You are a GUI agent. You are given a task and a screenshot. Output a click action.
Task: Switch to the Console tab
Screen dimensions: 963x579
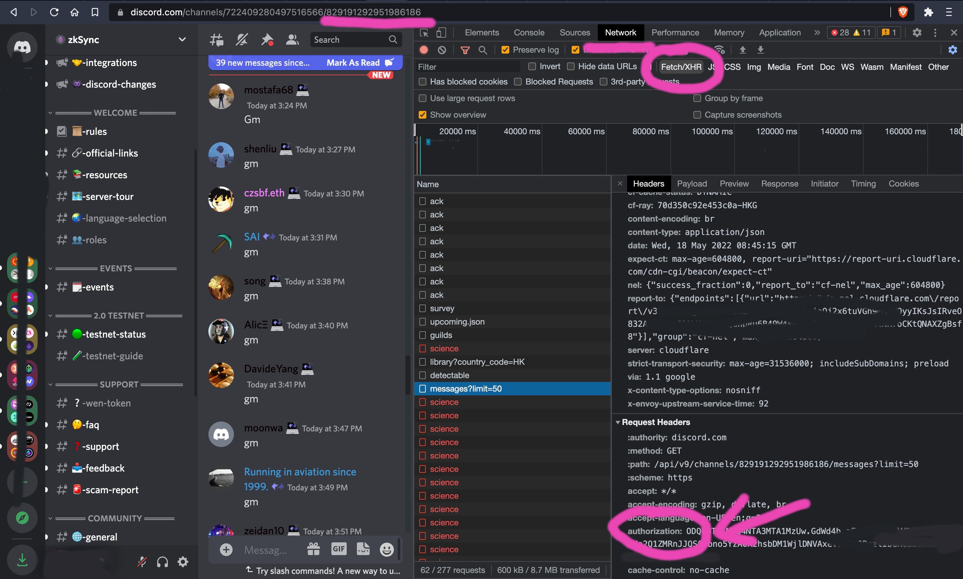529,33
